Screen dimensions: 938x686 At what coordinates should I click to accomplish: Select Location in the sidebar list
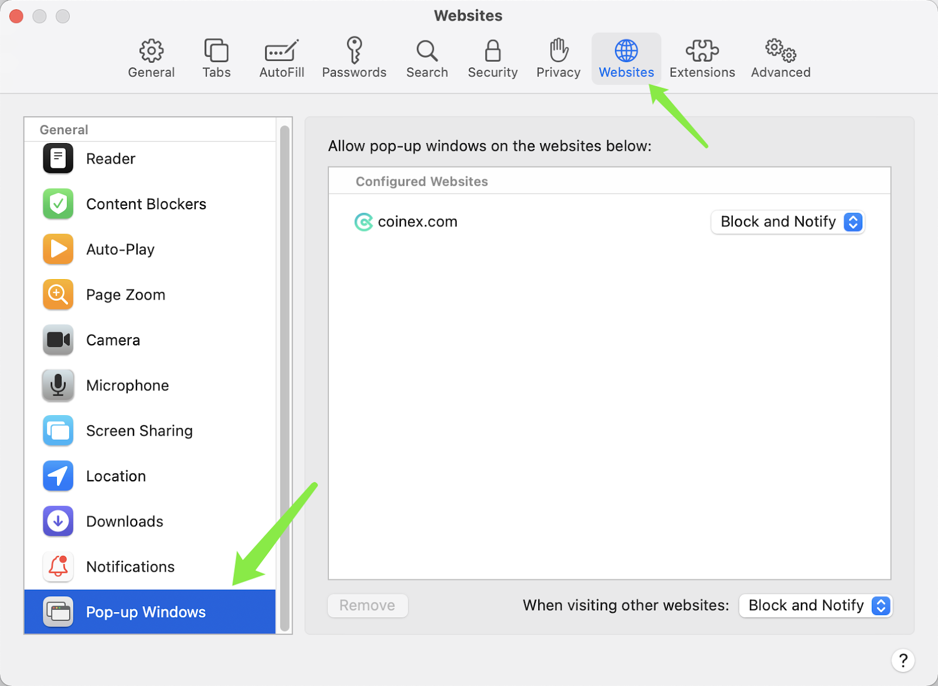150,476
